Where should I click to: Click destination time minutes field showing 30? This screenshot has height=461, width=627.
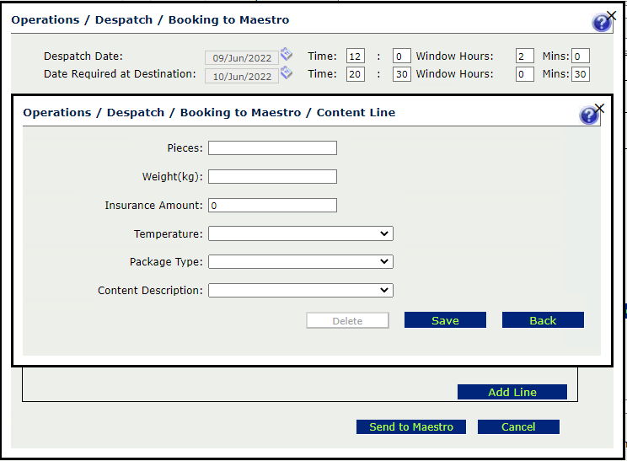point(401,74)
